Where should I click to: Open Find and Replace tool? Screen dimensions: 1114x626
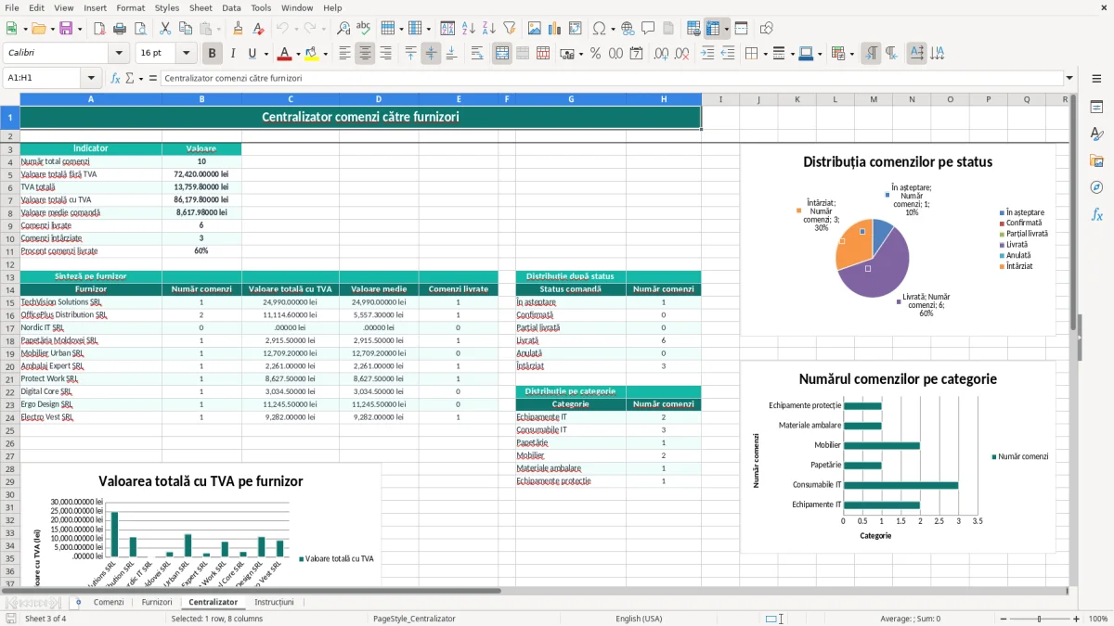[x=343, y=29]
